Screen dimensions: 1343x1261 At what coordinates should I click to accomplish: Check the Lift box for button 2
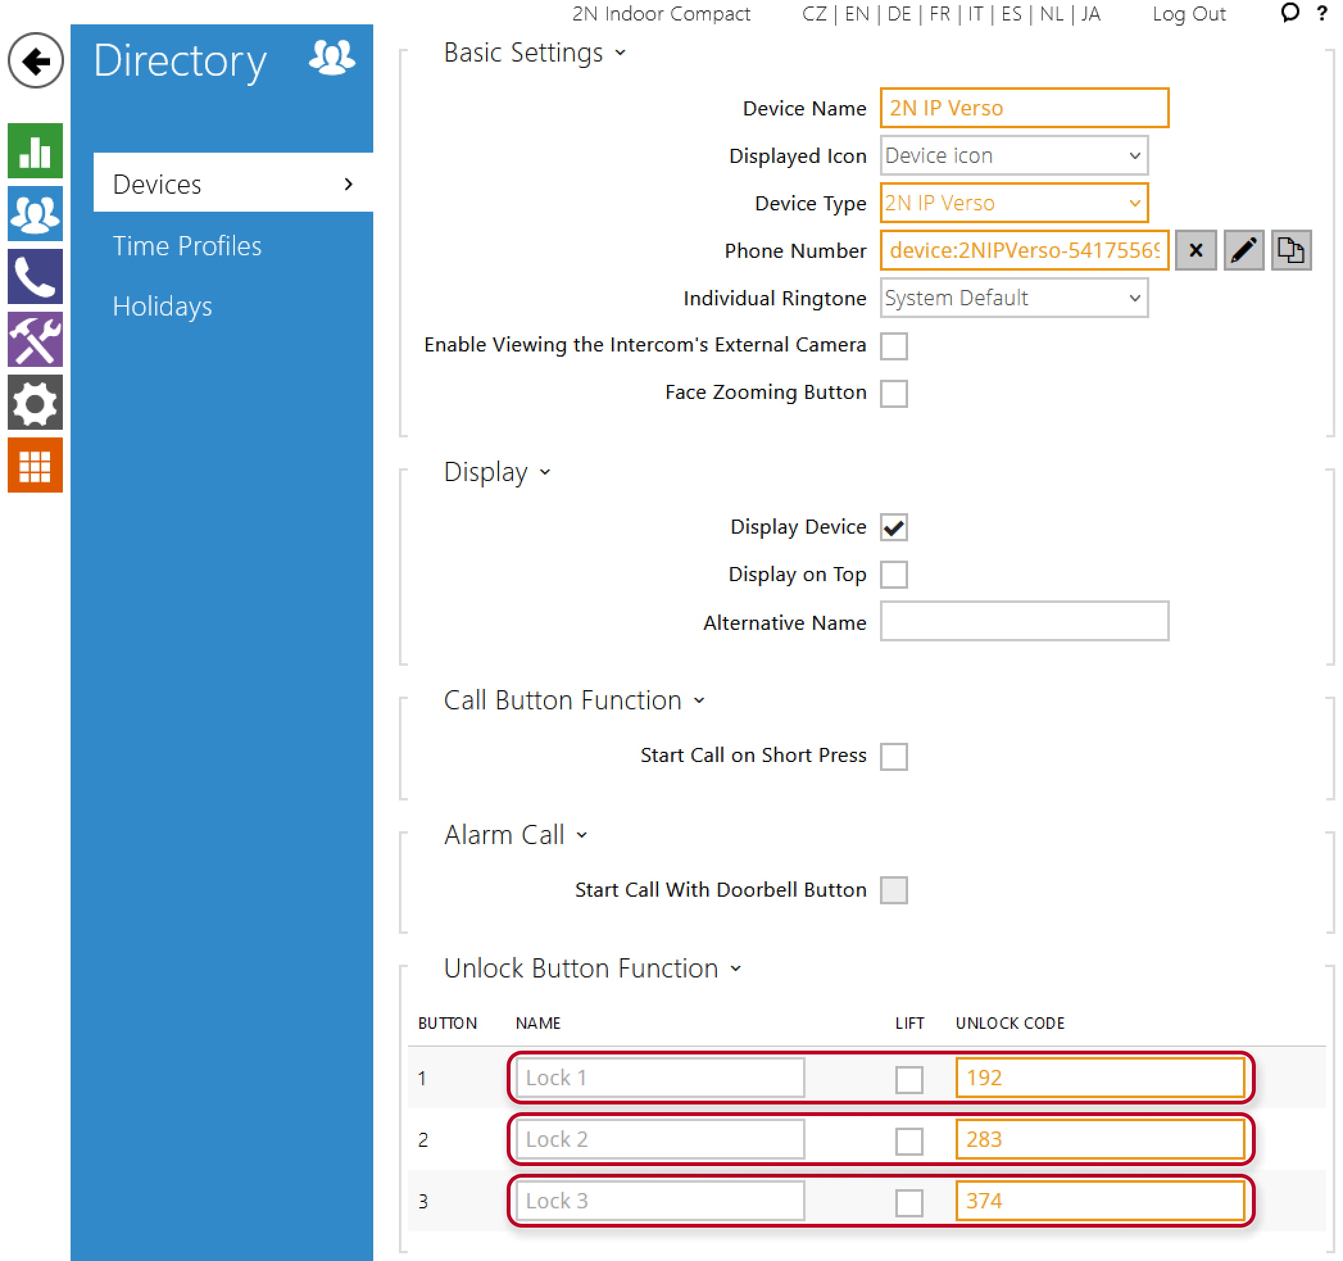click(x=910, y=1142)
